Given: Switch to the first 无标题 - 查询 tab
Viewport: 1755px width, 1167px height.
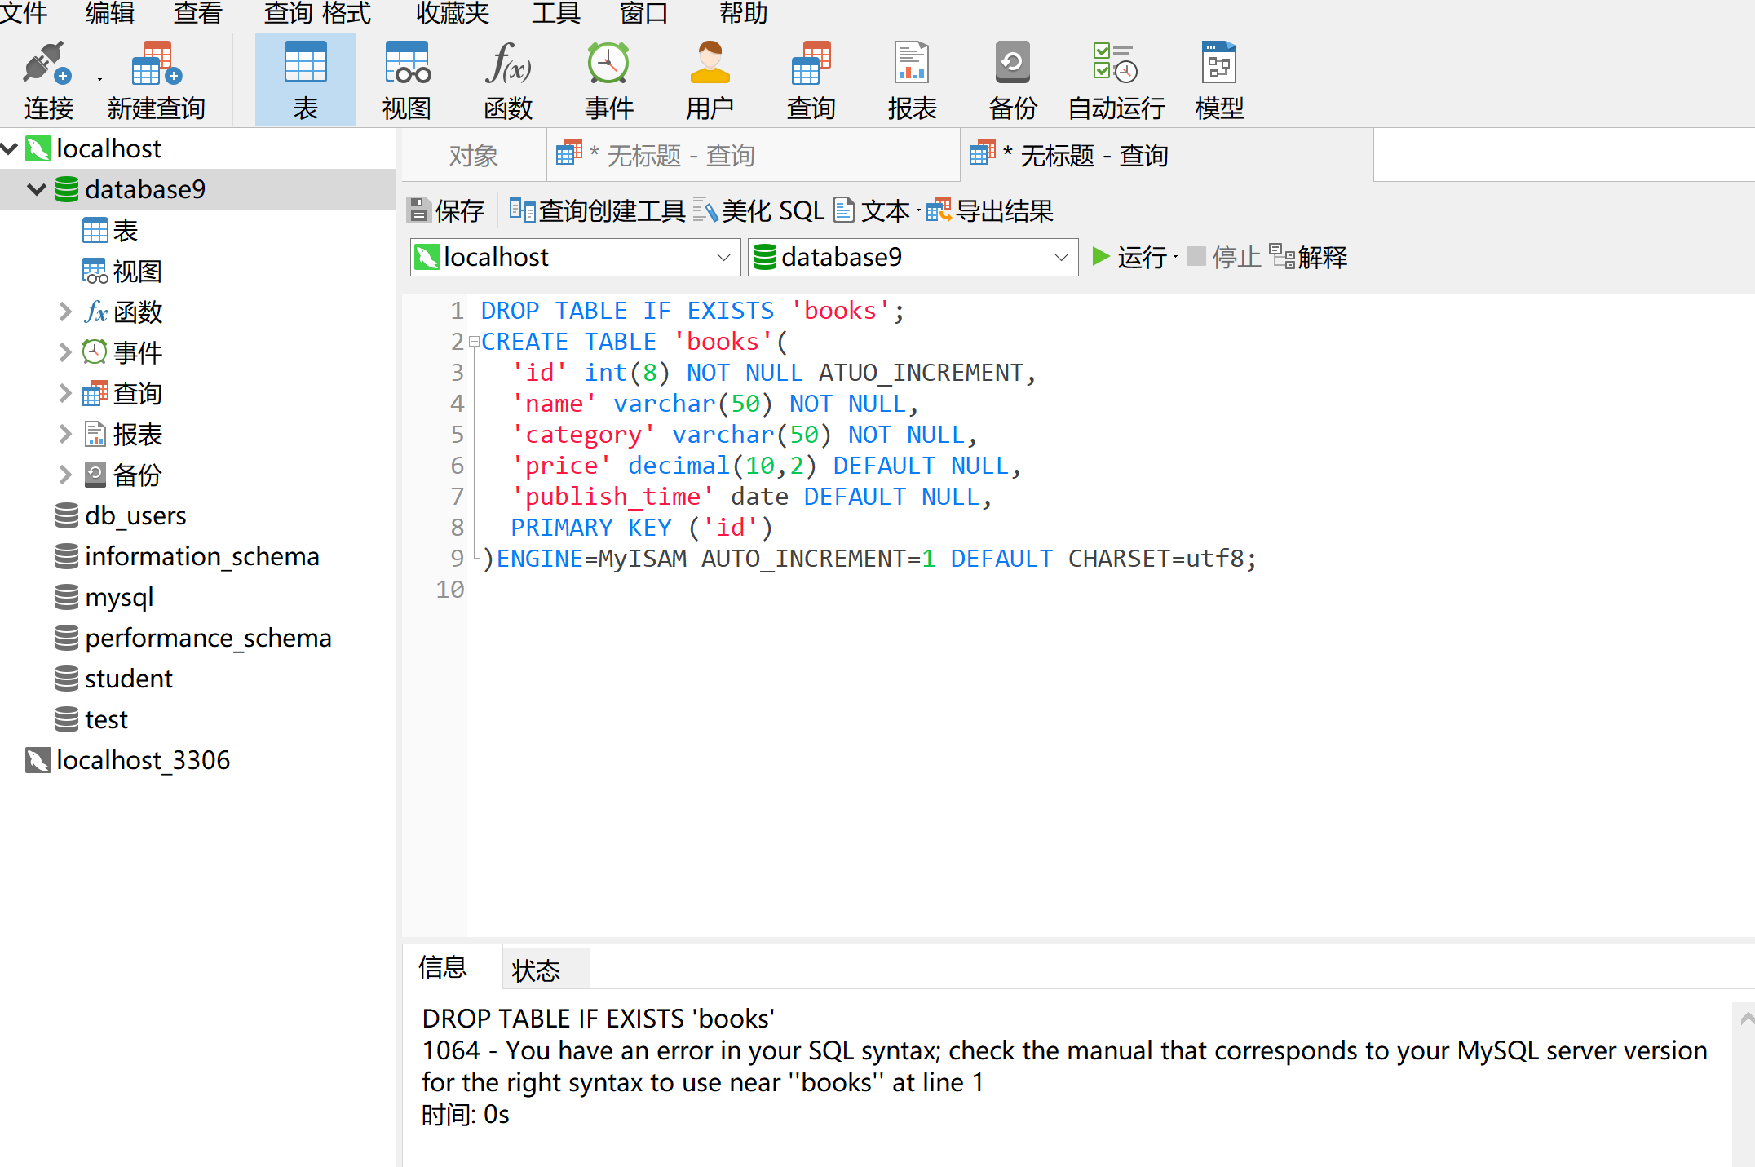Looking at the screenshot, I should 752,155.
